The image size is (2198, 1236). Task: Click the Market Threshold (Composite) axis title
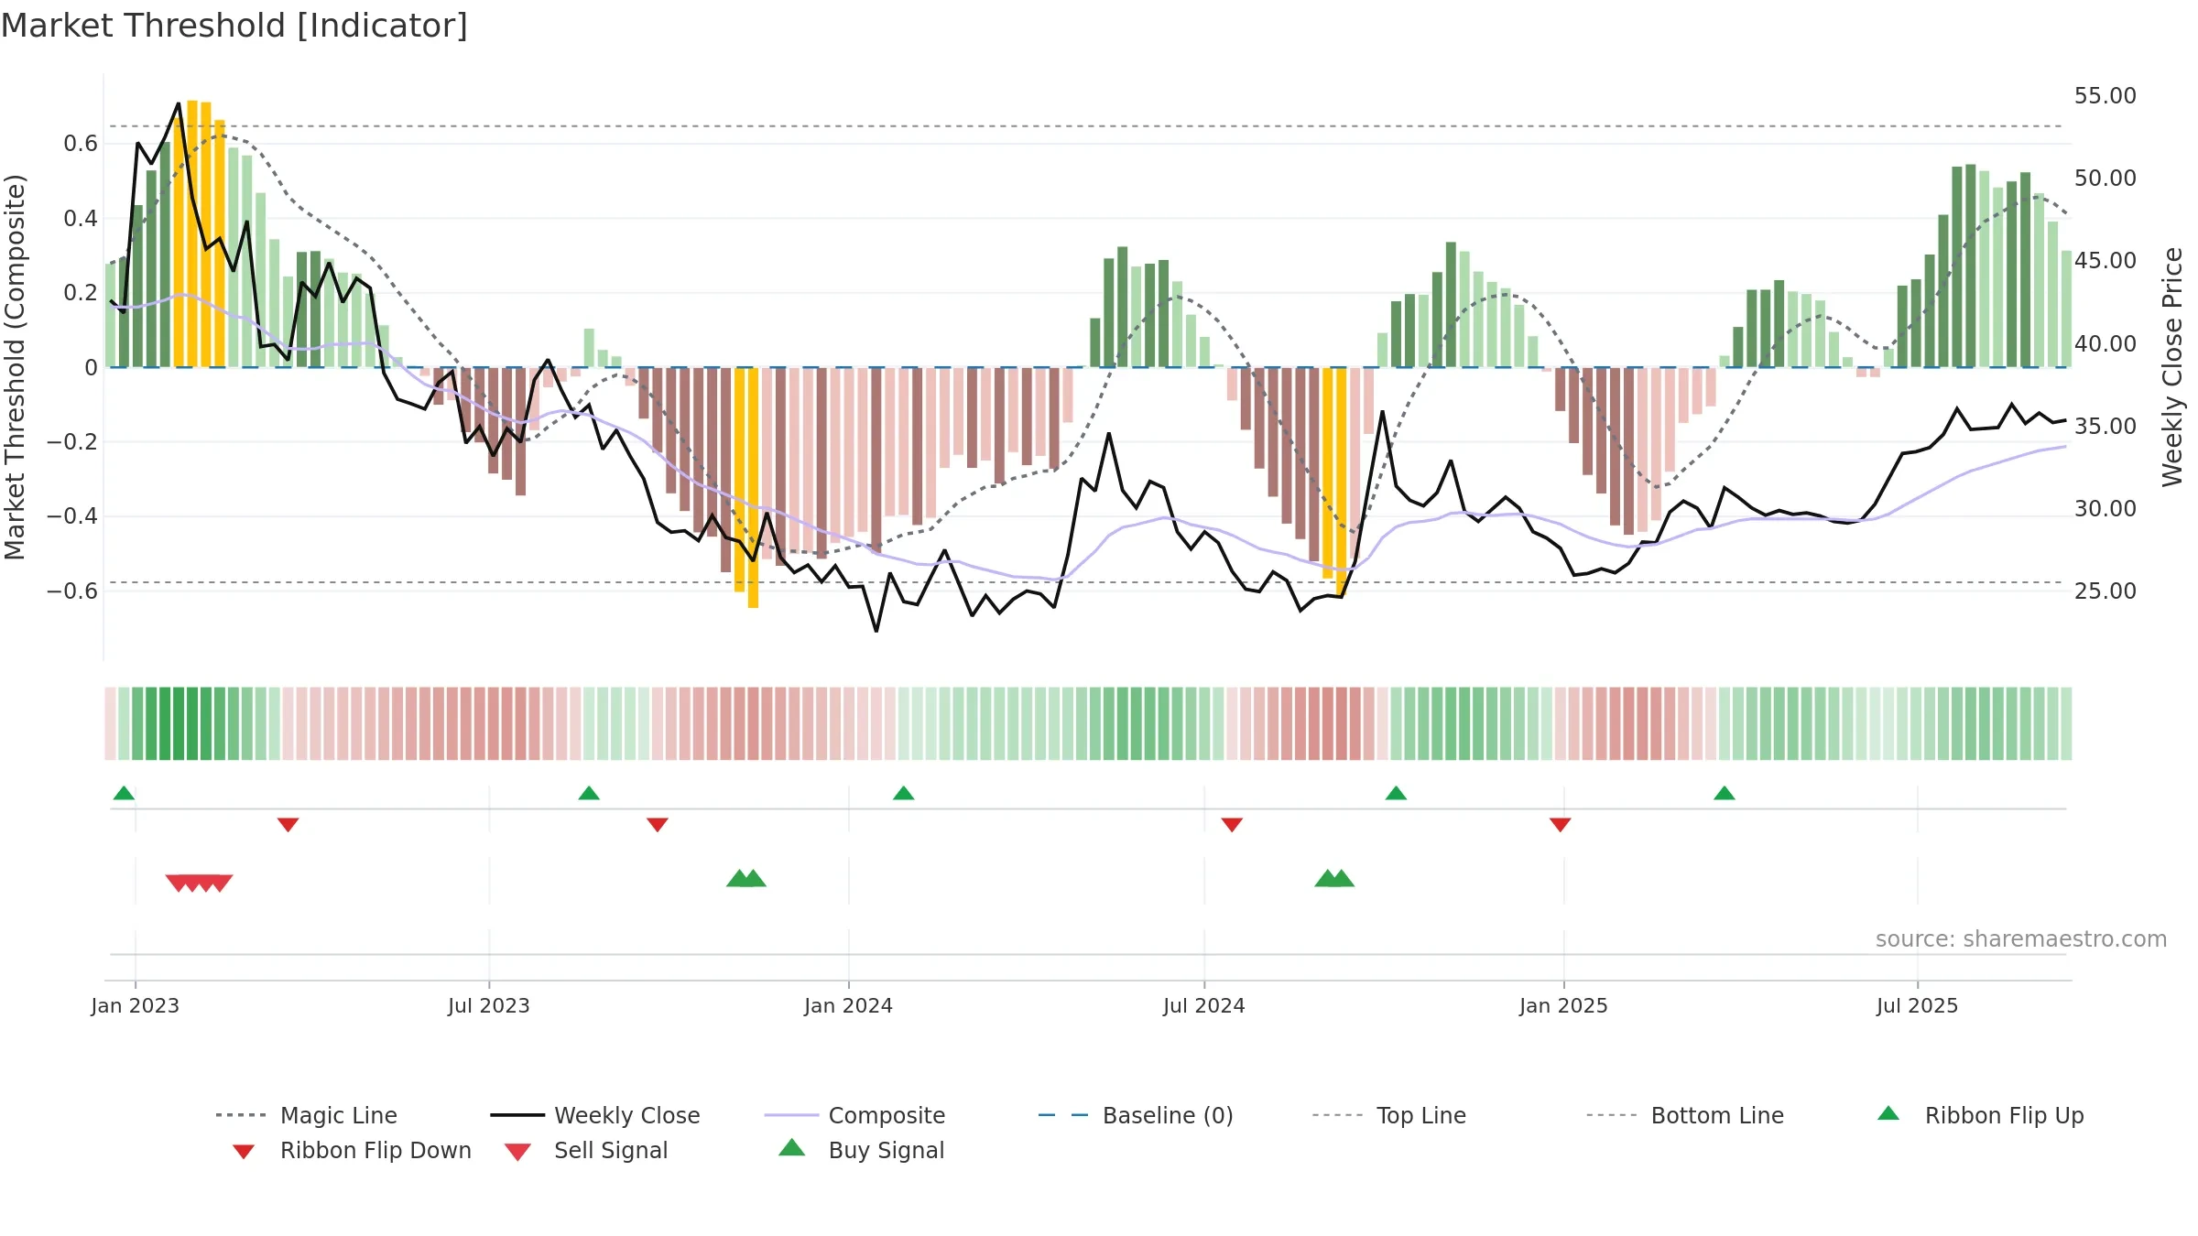[15, 366]
